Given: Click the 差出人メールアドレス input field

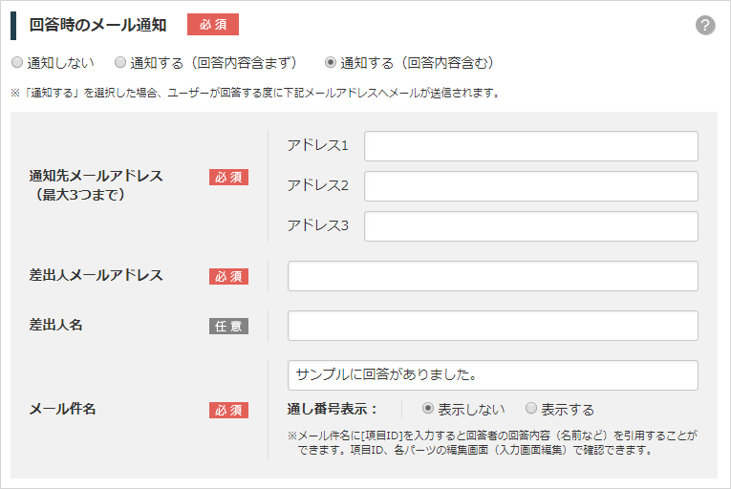Looking at the screenshot, I should tap(493, 276).
